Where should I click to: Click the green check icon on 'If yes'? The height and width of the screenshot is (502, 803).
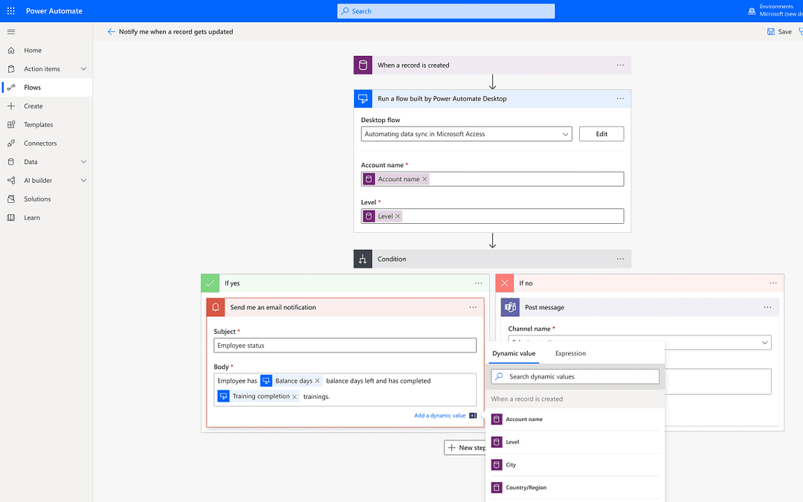pos(210,283)
